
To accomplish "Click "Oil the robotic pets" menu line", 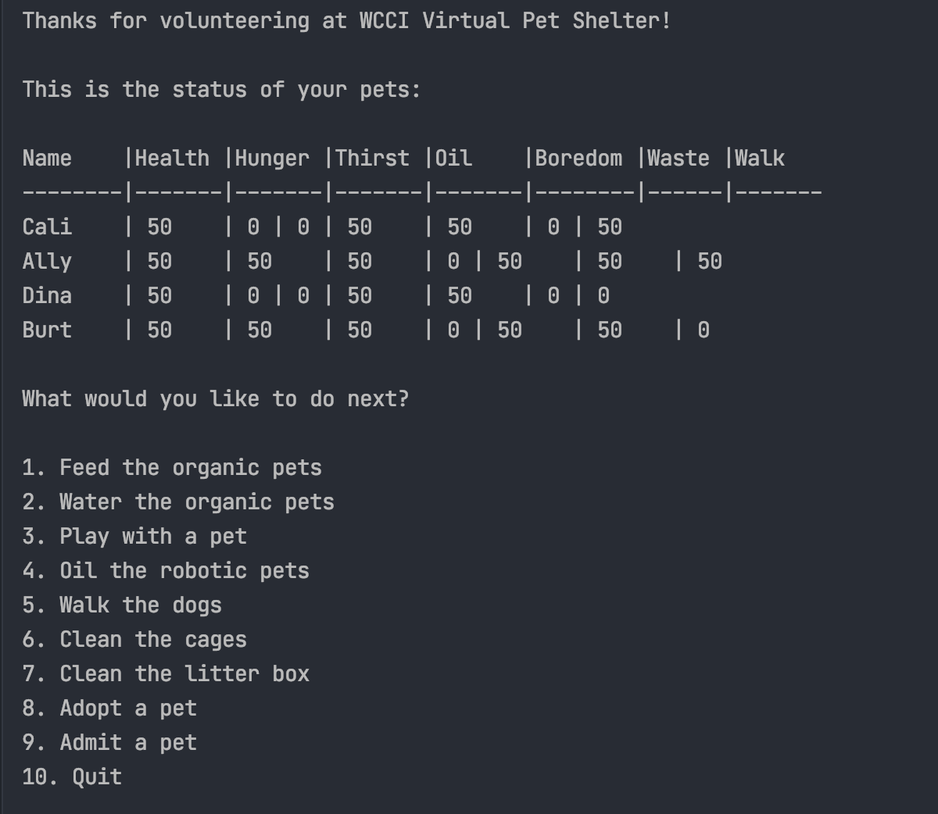I will pos(166,571).
